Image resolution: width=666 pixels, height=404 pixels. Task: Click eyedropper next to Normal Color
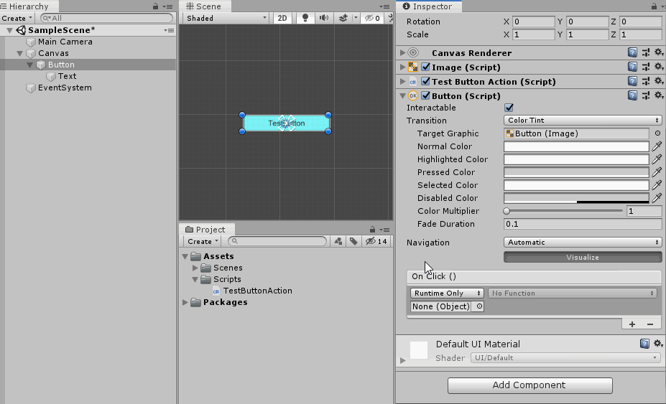[x=657, y=146]
